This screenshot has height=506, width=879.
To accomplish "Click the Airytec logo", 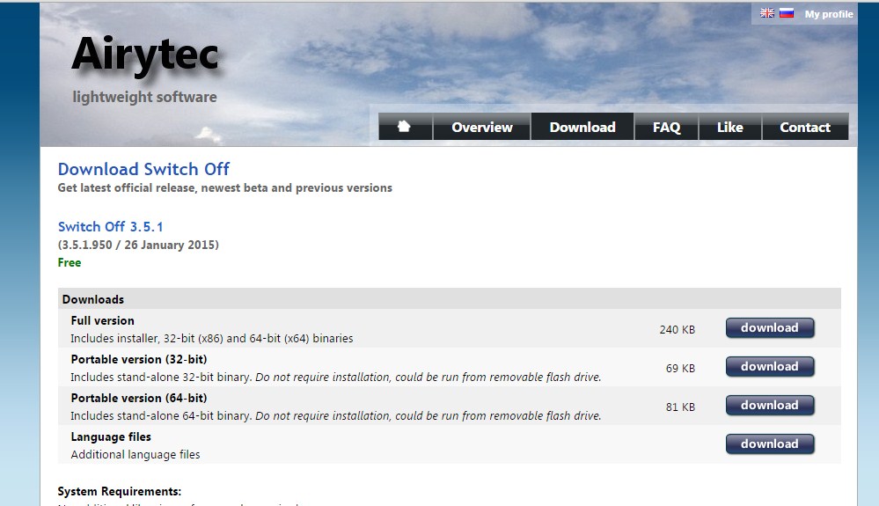I will click(x=144, y=55).
